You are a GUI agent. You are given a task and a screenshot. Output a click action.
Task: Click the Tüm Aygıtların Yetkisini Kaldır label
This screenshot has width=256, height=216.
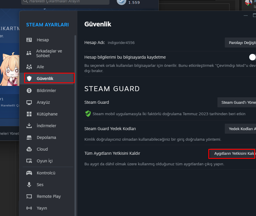click(x=112, y=153)
